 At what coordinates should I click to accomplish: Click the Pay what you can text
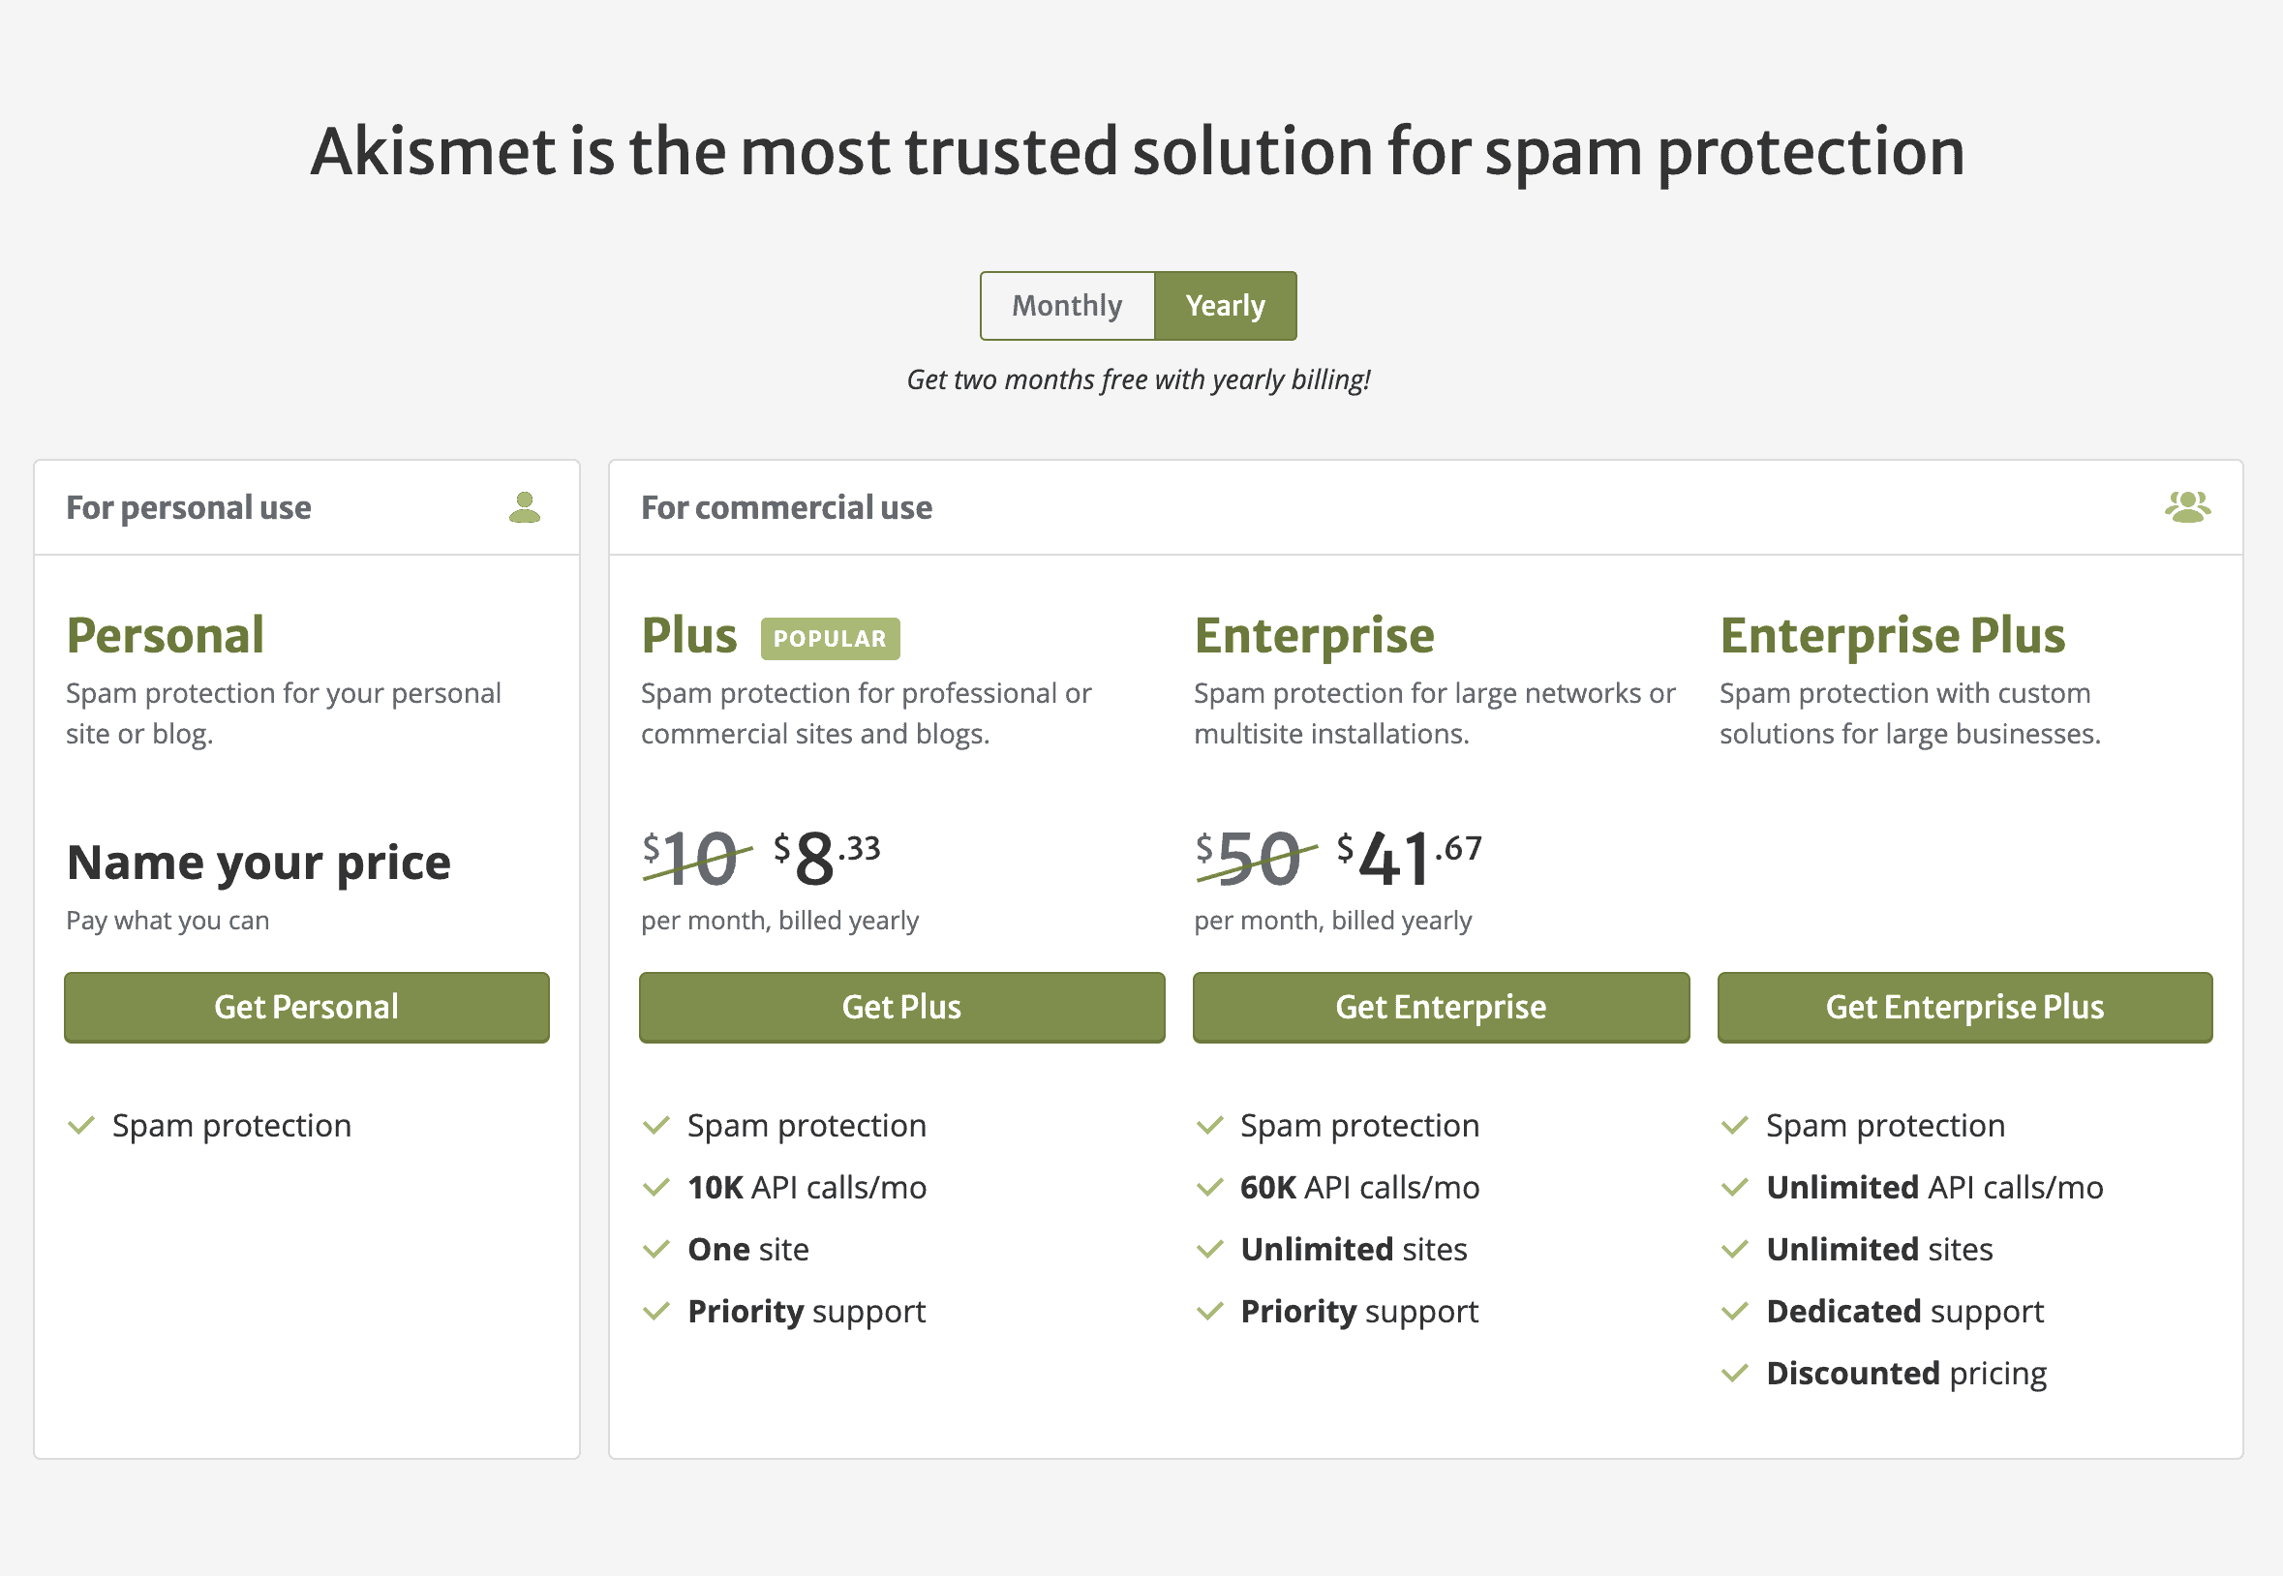tap(167, 922)
